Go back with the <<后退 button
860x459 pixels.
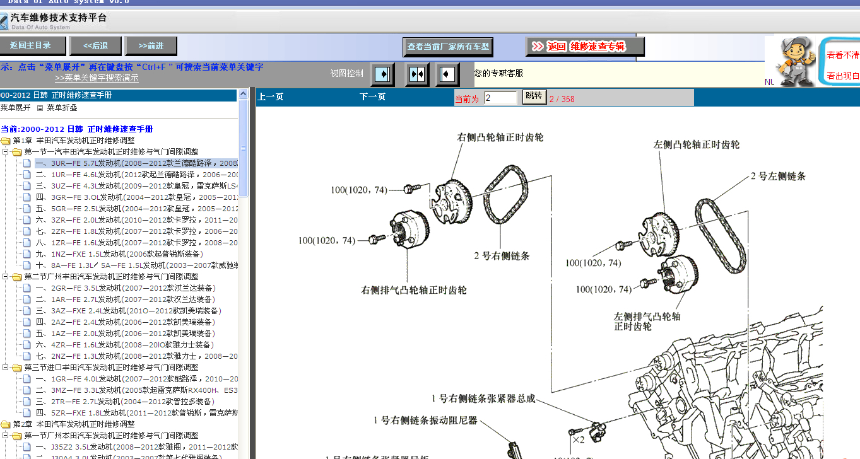pyautogui.click(x=95, y=46)
